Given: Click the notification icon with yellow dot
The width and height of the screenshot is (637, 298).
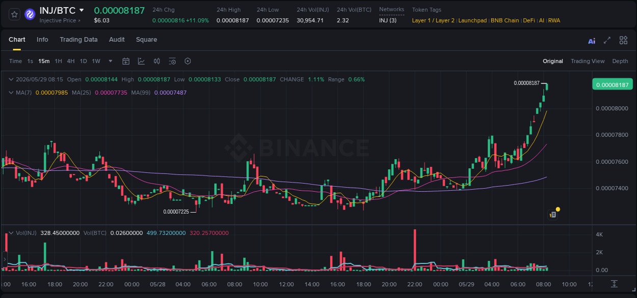Looking at the screenshot, I should [x=553, y=214].
